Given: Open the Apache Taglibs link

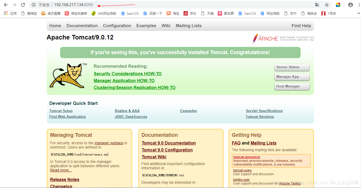Looking at the screenshot, I should 290,183.
